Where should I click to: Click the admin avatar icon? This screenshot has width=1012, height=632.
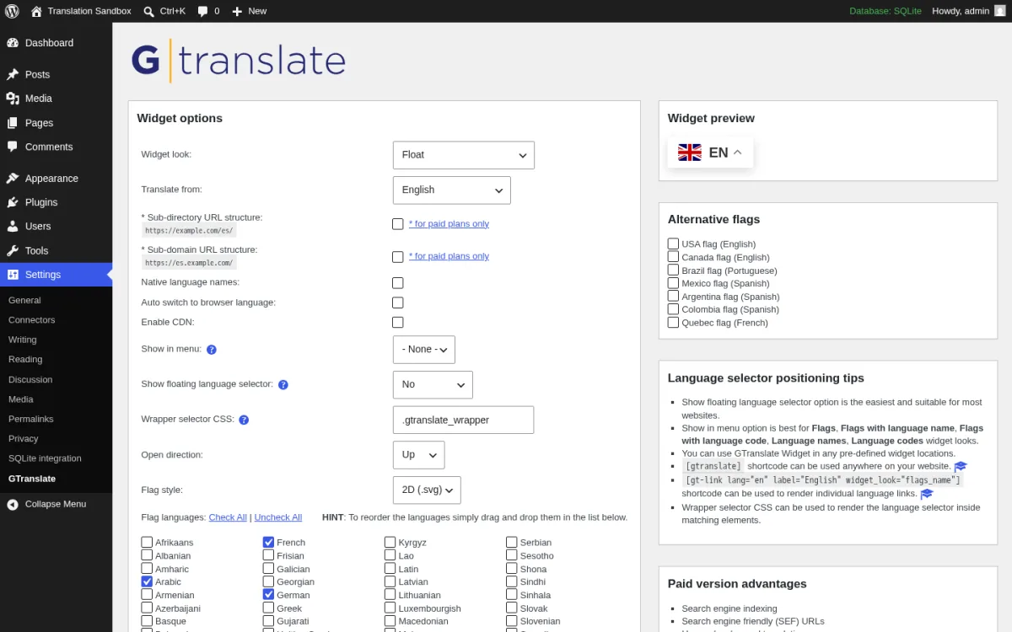1000,11
